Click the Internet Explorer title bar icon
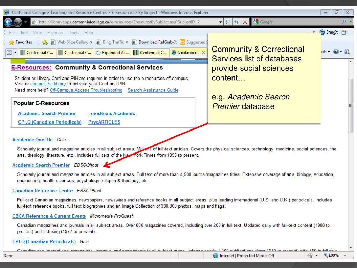Screen dimensions: 357x268 [x=7, y=12]
